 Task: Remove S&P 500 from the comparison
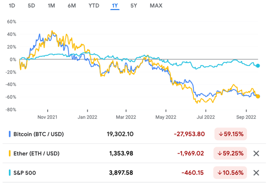pos(256,173)
